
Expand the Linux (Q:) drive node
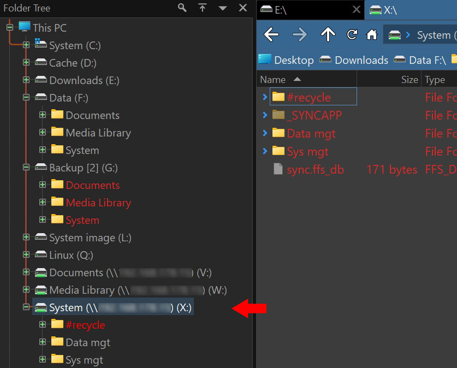pyautogui.click(x=26, y=255)
